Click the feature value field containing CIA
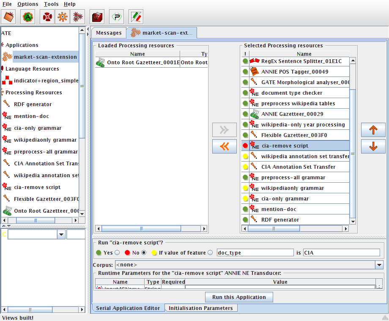Image resolution: width=389 pixels, height=321 pixels. pyautogui.click(x=341, y=252)
